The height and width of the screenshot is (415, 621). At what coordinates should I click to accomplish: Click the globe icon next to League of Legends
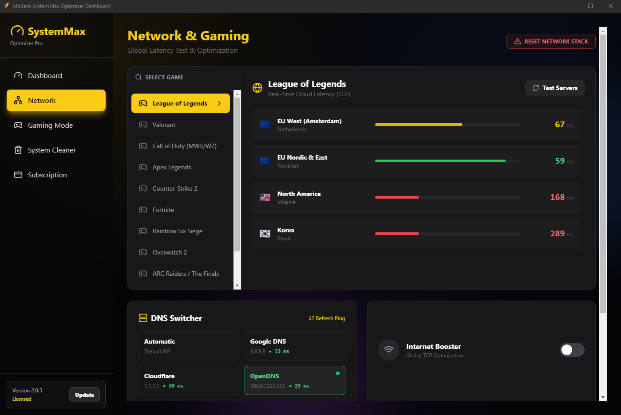pos(257,88)
